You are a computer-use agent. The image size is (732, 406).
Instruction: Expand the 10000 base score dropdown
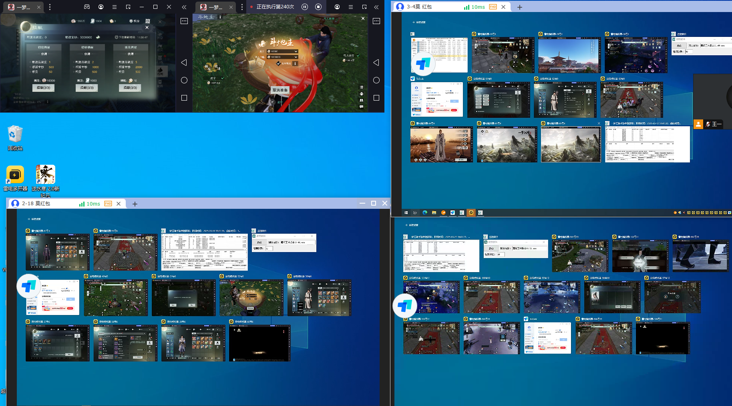click(296, 51)
